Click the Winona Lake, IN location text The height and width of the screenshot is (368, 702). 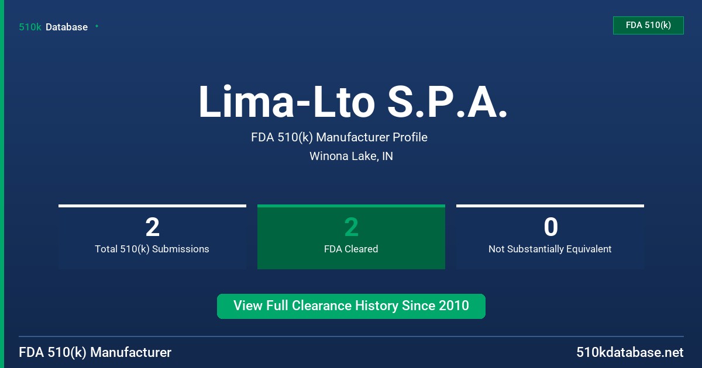point(351,157)
